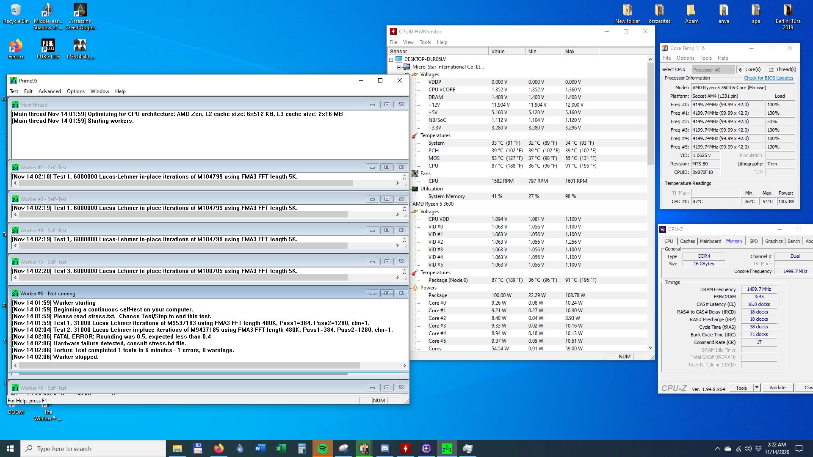Click HWMonitor vertical scrollbar thumb
This screenshot has height=457, width=813.
[x=650, y=114]
